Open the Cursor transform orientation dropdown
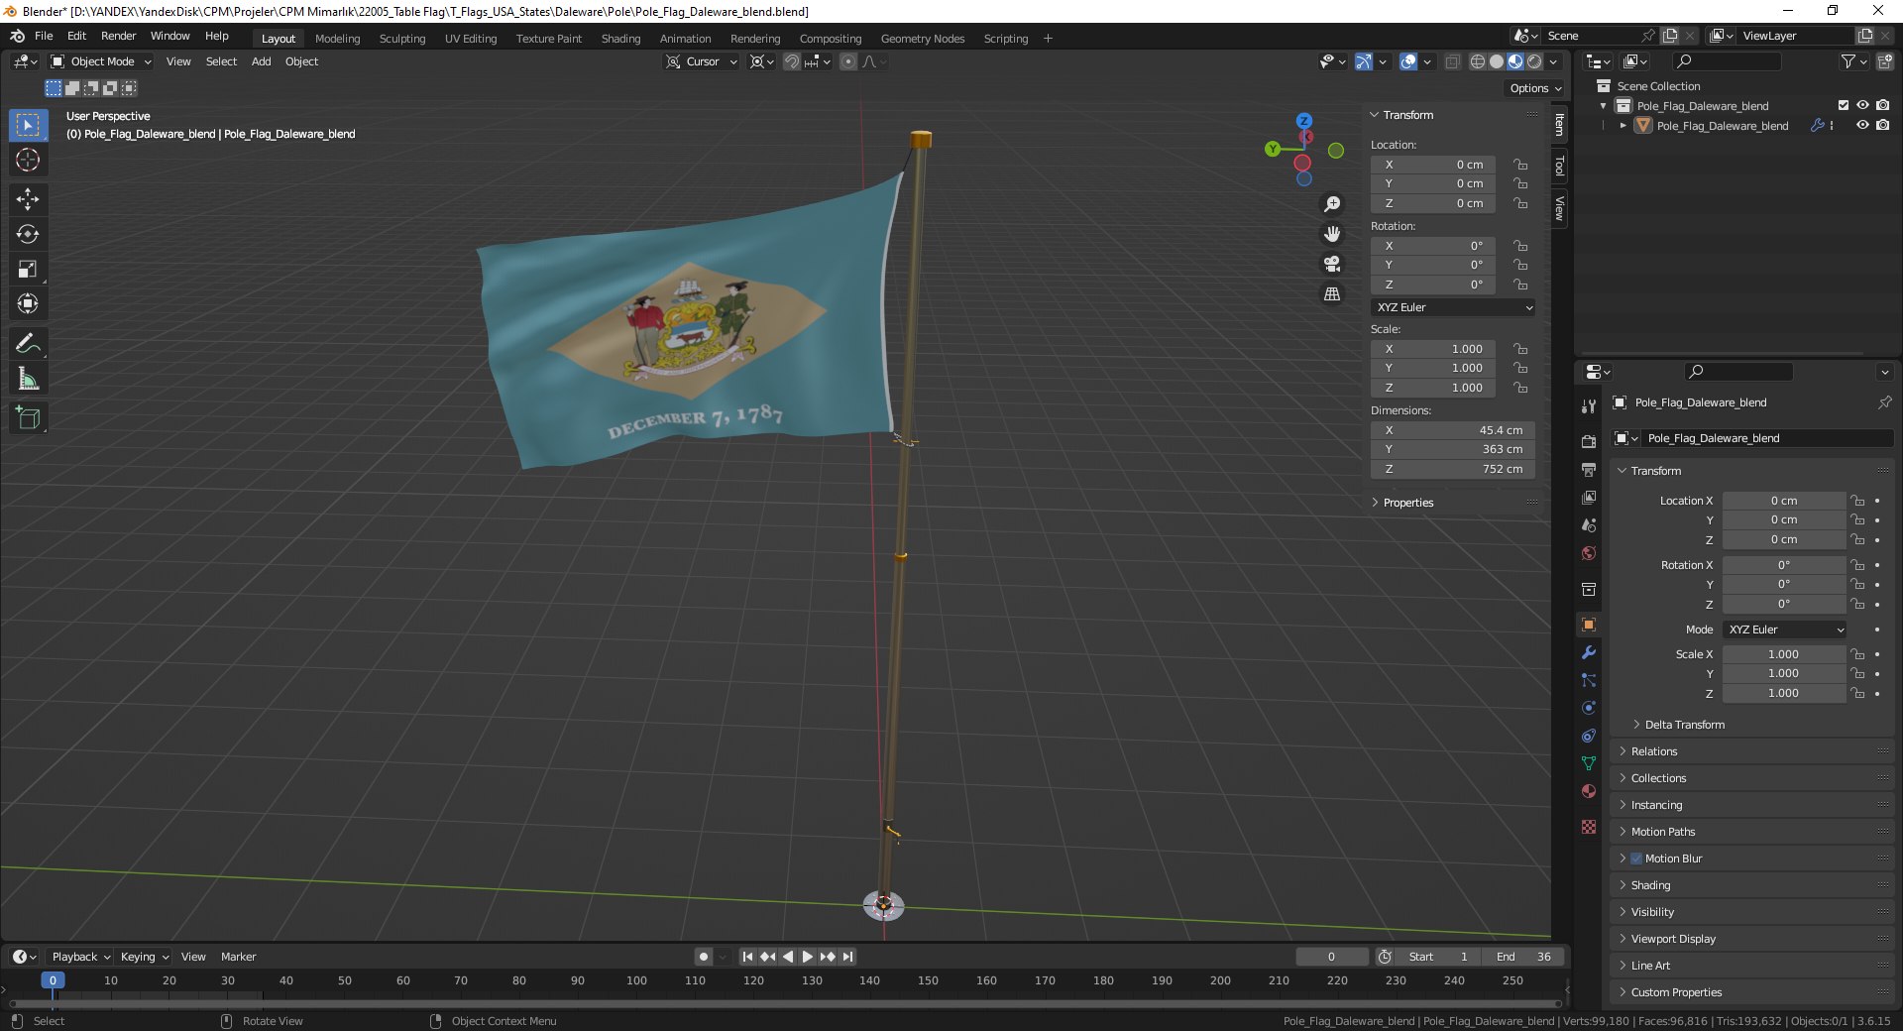This screenshot has height=1031, width=1903. pyautogui.click(x=701, y=61)
